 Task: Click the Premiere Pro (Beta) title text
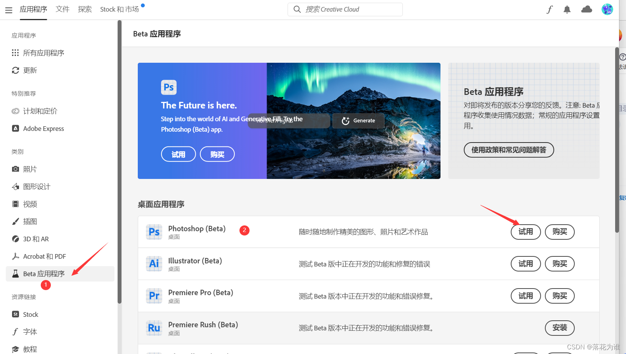[201, 292]
